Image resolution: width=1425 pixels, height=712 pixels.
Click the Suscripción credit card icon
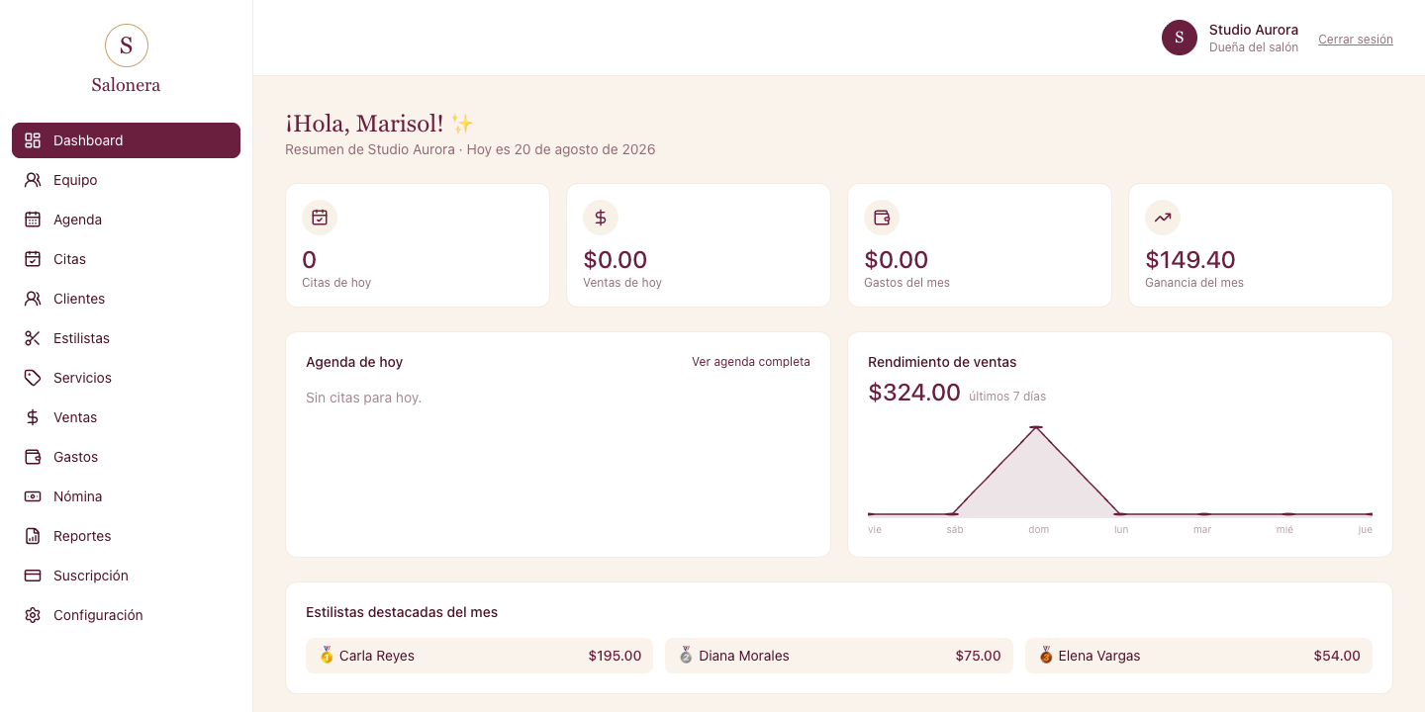pyautogui.click(x=33, y=576)
